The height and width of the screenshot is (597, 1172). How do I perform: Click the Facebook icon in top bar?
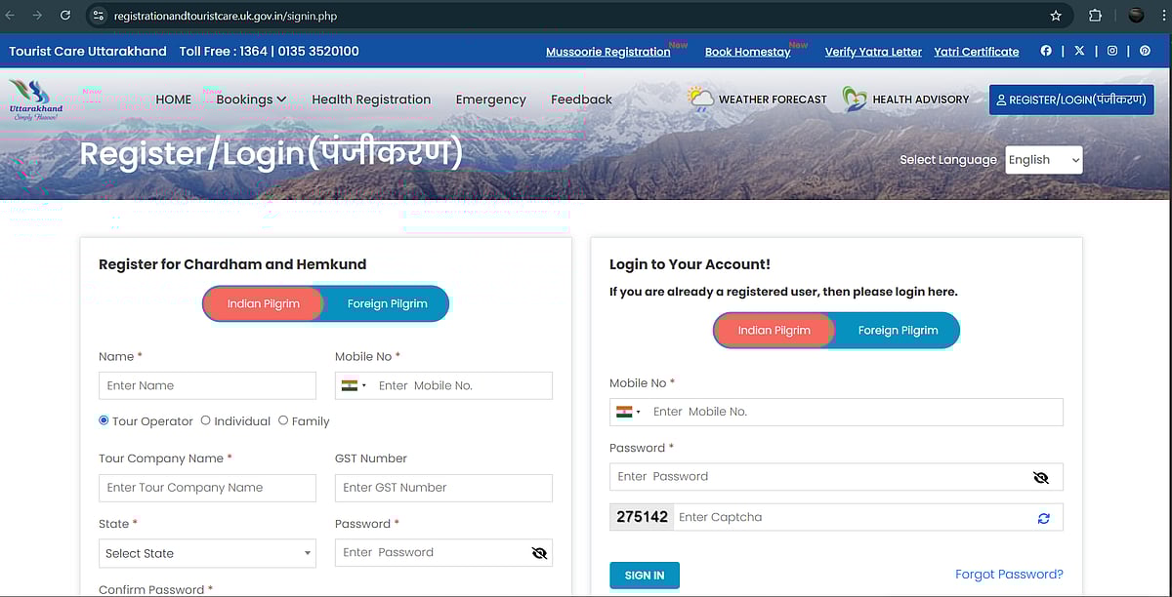(x=1046, y=51)
